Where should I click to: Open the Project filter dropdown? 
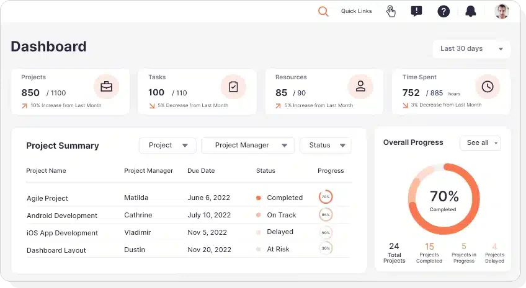click(167, 146)
